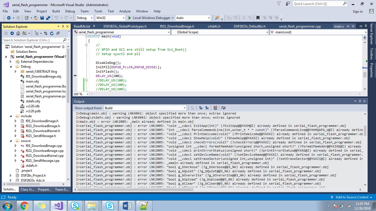Image resolution: width=376 pixels, height=211 pixels.
Task: Switch to the crtdefs.h tab
Action: (214, 26)
